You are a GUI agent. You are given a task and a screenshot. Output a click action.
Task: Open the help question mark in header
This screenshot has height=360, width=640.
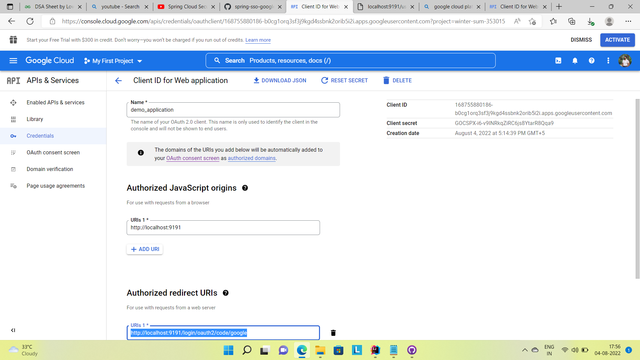(592, 61)
